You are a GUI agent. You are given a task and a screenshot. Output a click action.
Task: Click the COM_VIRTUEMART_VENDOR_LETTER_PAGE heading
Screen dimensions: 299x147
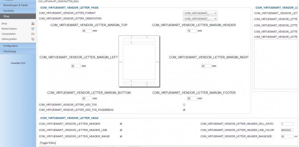[x=70, y=8]
